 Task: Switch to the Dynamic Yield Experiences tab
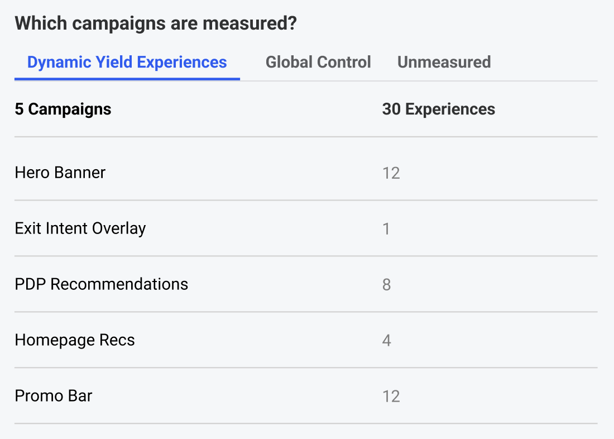coord(127,63)
